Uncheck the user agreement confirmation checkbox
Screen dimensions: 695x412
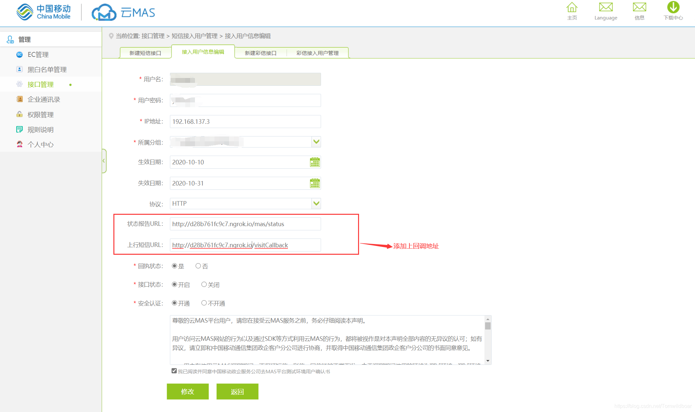tap(174, 371)
